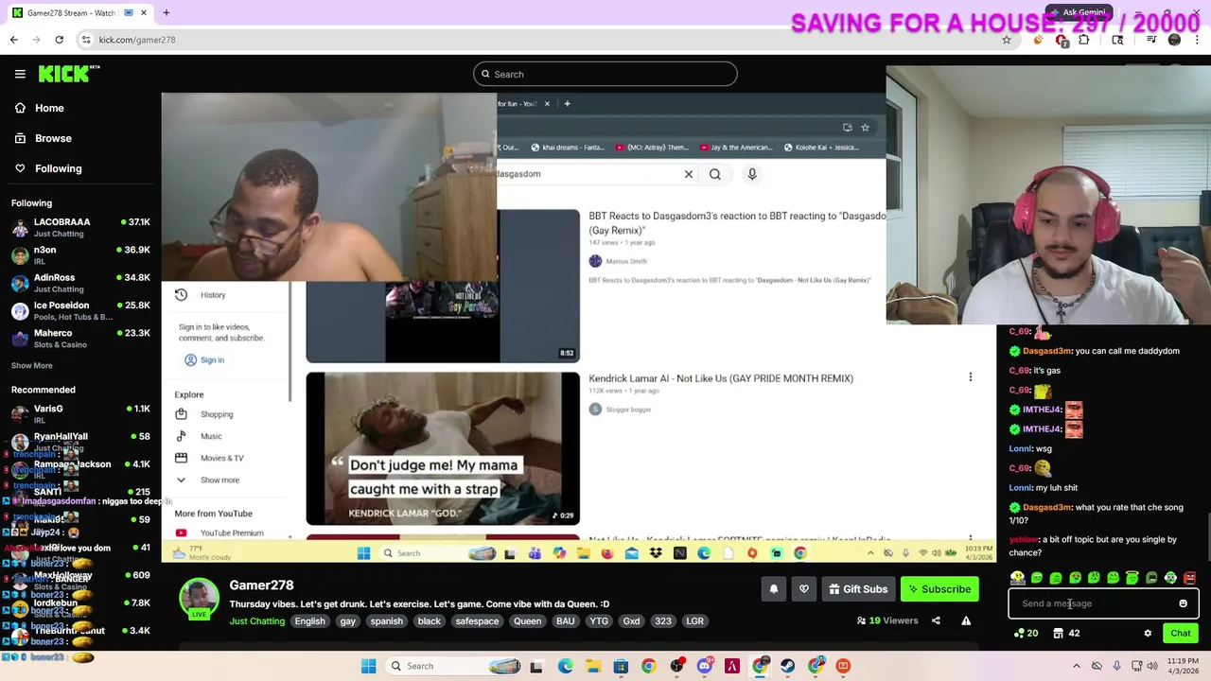Insert the red angry emote from quick emotes
Image resolution: width=1211 pixels, height=681 pixels.
(x=1189, y=578)
